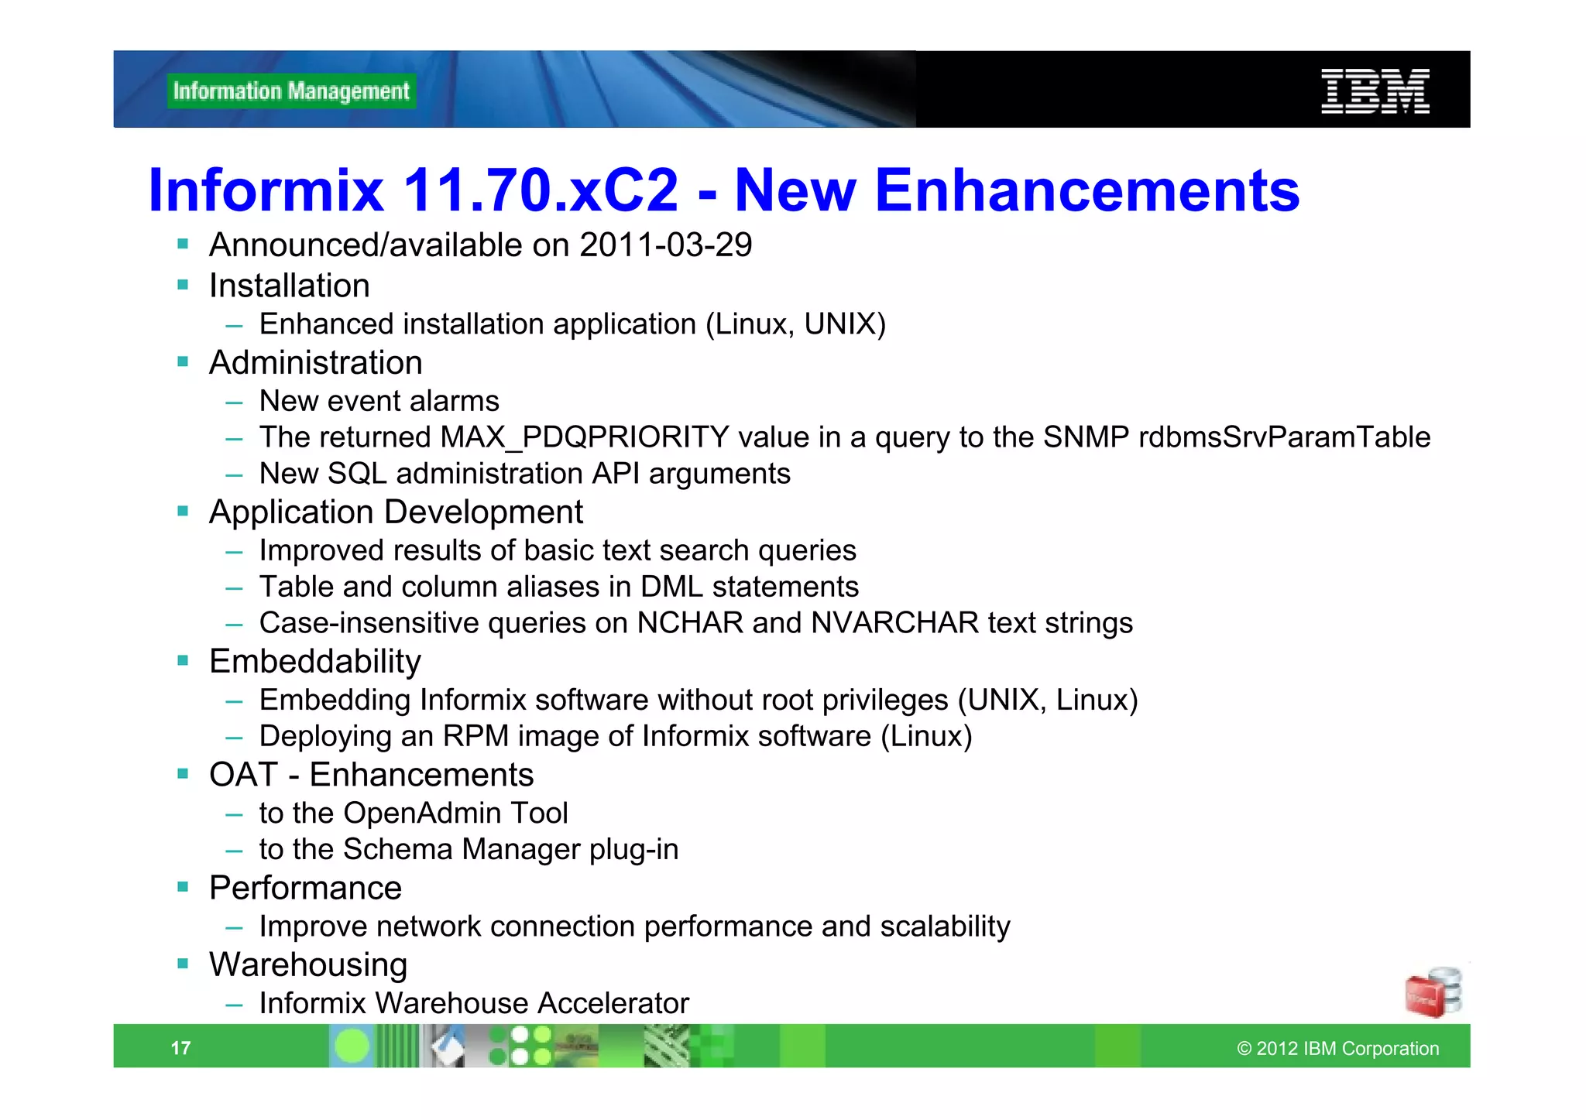This screenshot has height=1120, width=1586.
Task: Click the 'OAT - Enhancements' heading
Action: pos(371,775)
